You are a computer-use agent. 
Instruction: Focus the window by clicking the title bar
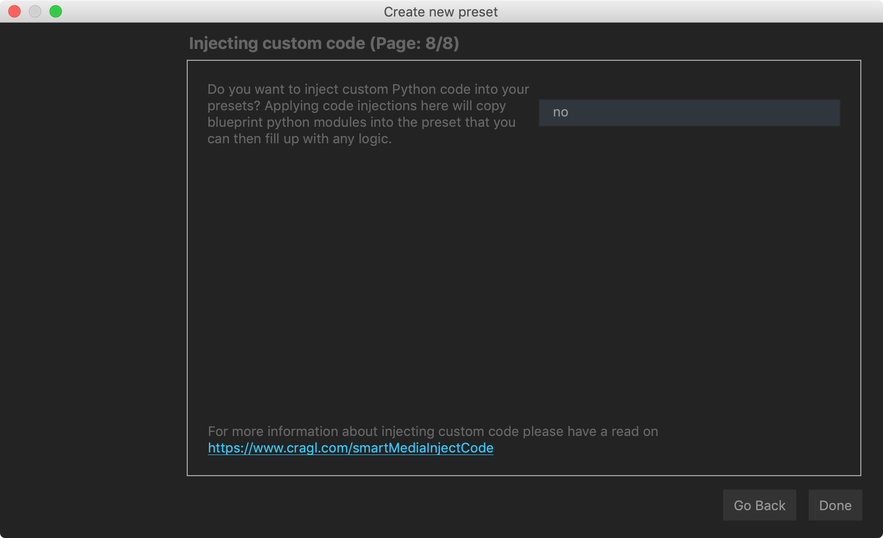click(x=671, y=11)
